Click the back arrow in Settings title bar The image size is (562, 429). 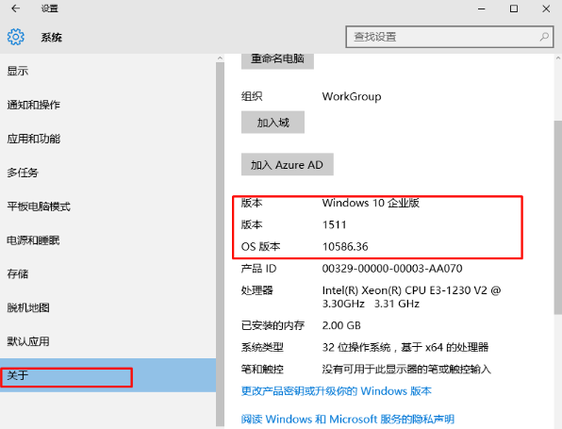(15, 8)
